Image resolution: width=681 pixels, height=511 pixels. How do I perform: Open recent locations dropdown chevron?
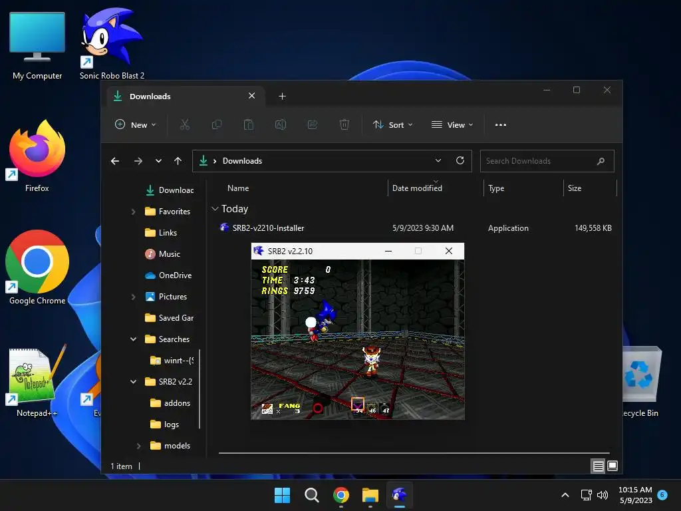158,161
